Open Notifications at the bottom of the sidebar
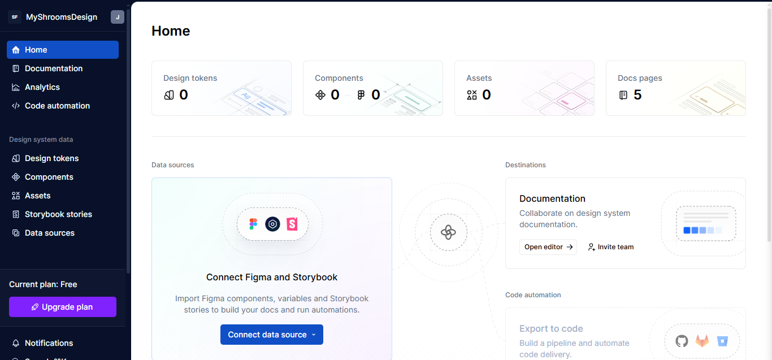The height and width of the screenshot is (360, 772). (48, 343)
